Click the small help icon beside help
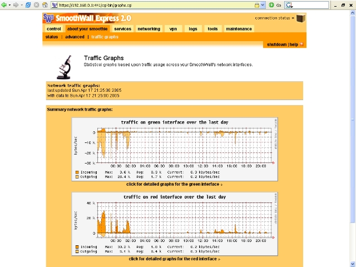 click(x=301, y=44)
